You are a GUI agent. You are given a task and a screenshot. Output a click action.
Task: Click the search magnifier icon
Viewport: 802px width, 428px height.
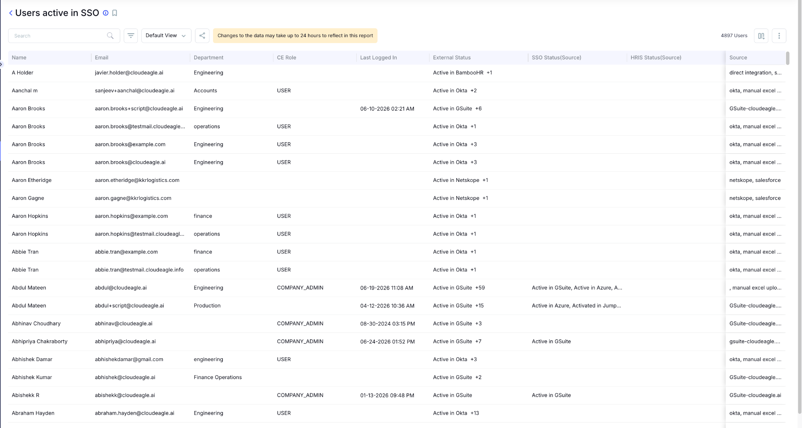(x=110, y=36)
